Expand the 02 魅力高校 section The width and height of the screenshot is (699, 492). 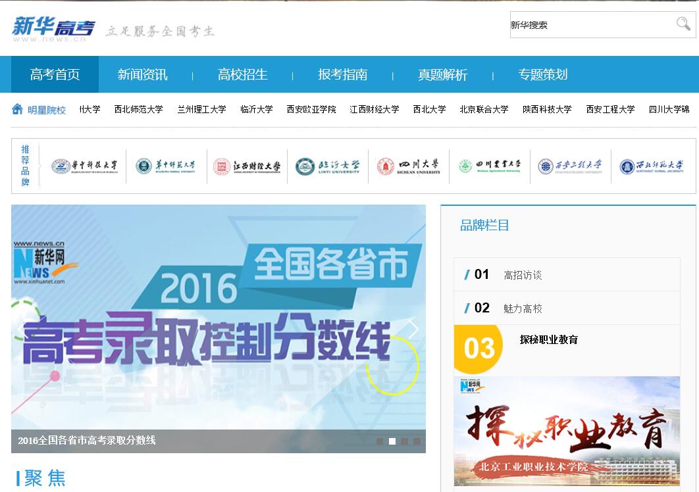(x=522, y=308)
